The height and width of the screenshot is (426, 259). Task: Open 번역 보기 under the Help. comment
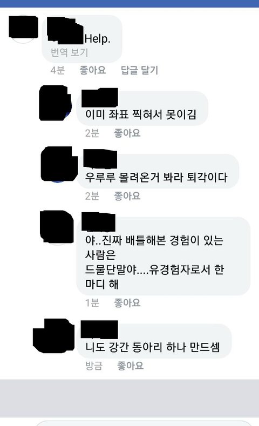(70, 52)
